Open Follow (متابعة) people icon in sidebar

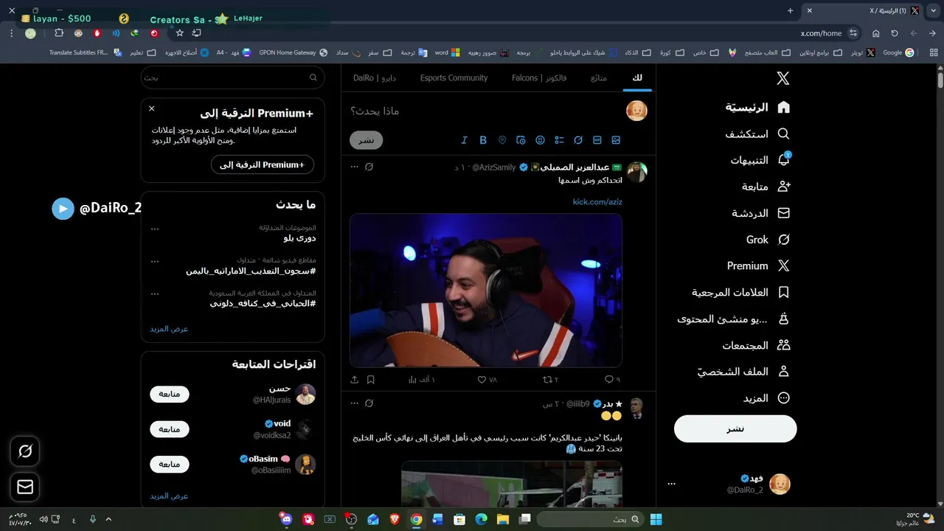coord(783,187)
